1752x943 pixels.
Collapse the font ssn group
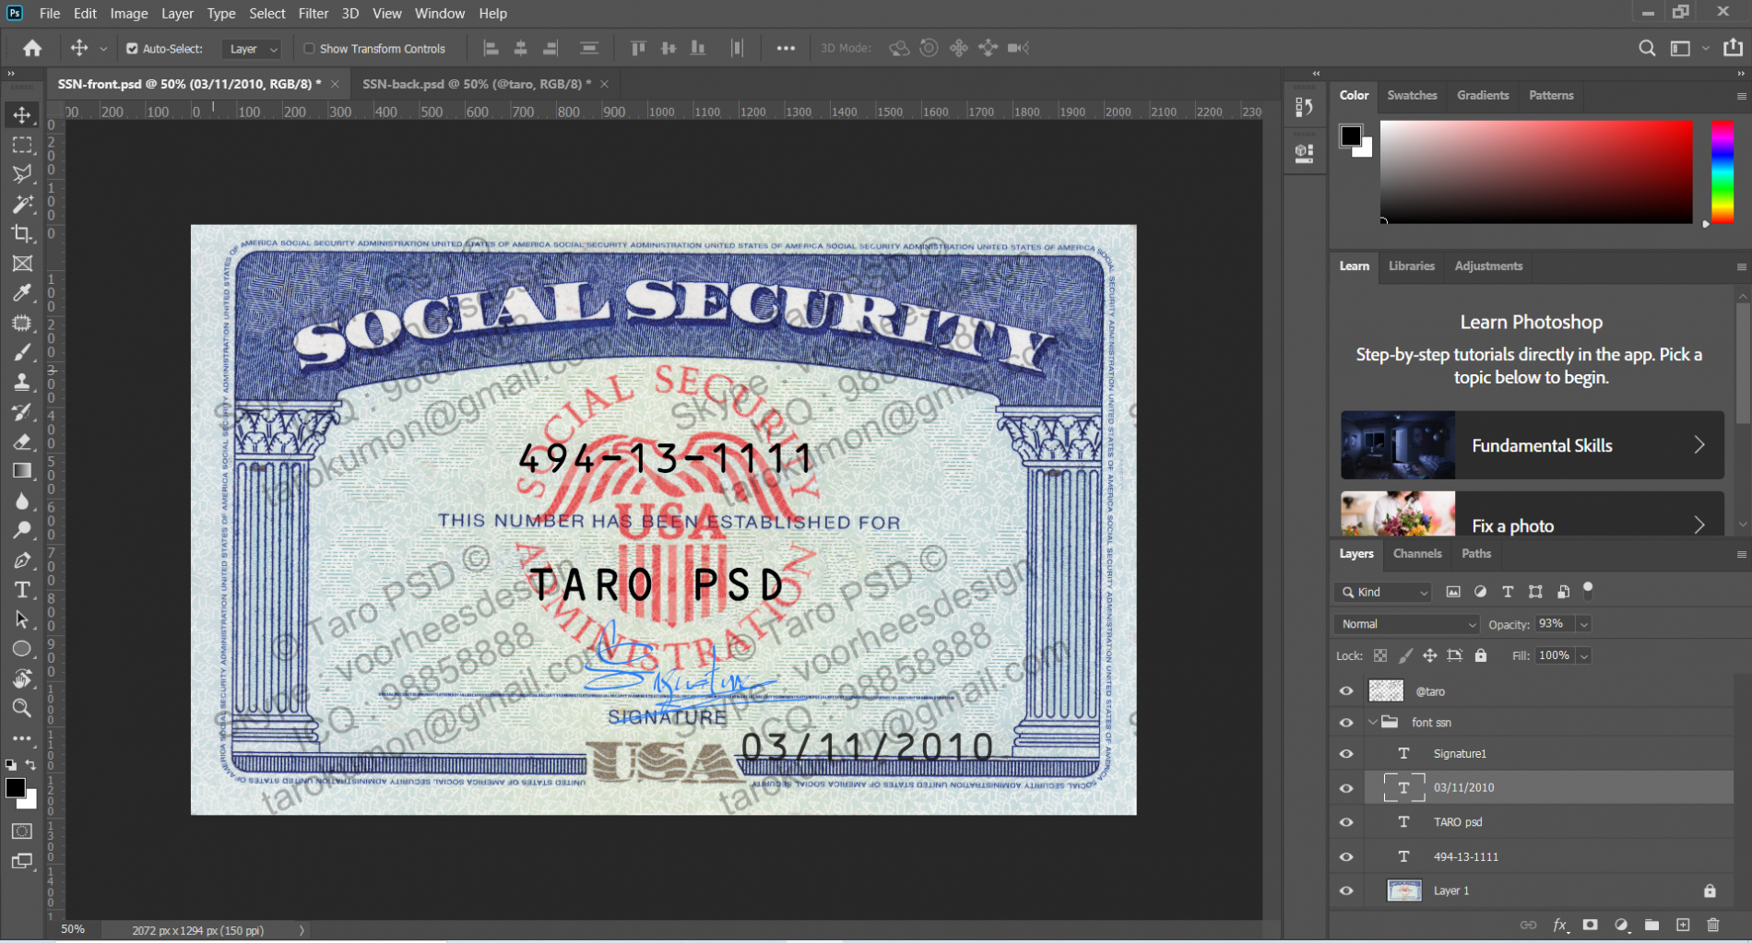(x=1372, y=723)
